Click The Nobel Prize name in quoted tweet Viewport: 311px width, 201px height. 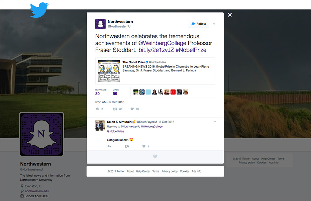(x=134, y=62)
